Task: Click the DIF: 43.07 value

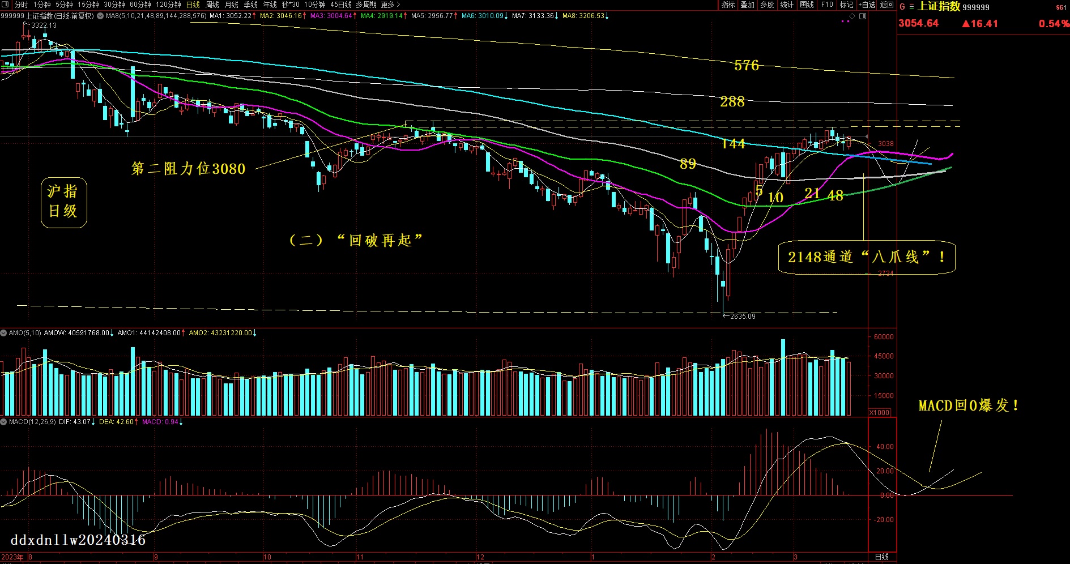Action: click(x=75, y=422)
